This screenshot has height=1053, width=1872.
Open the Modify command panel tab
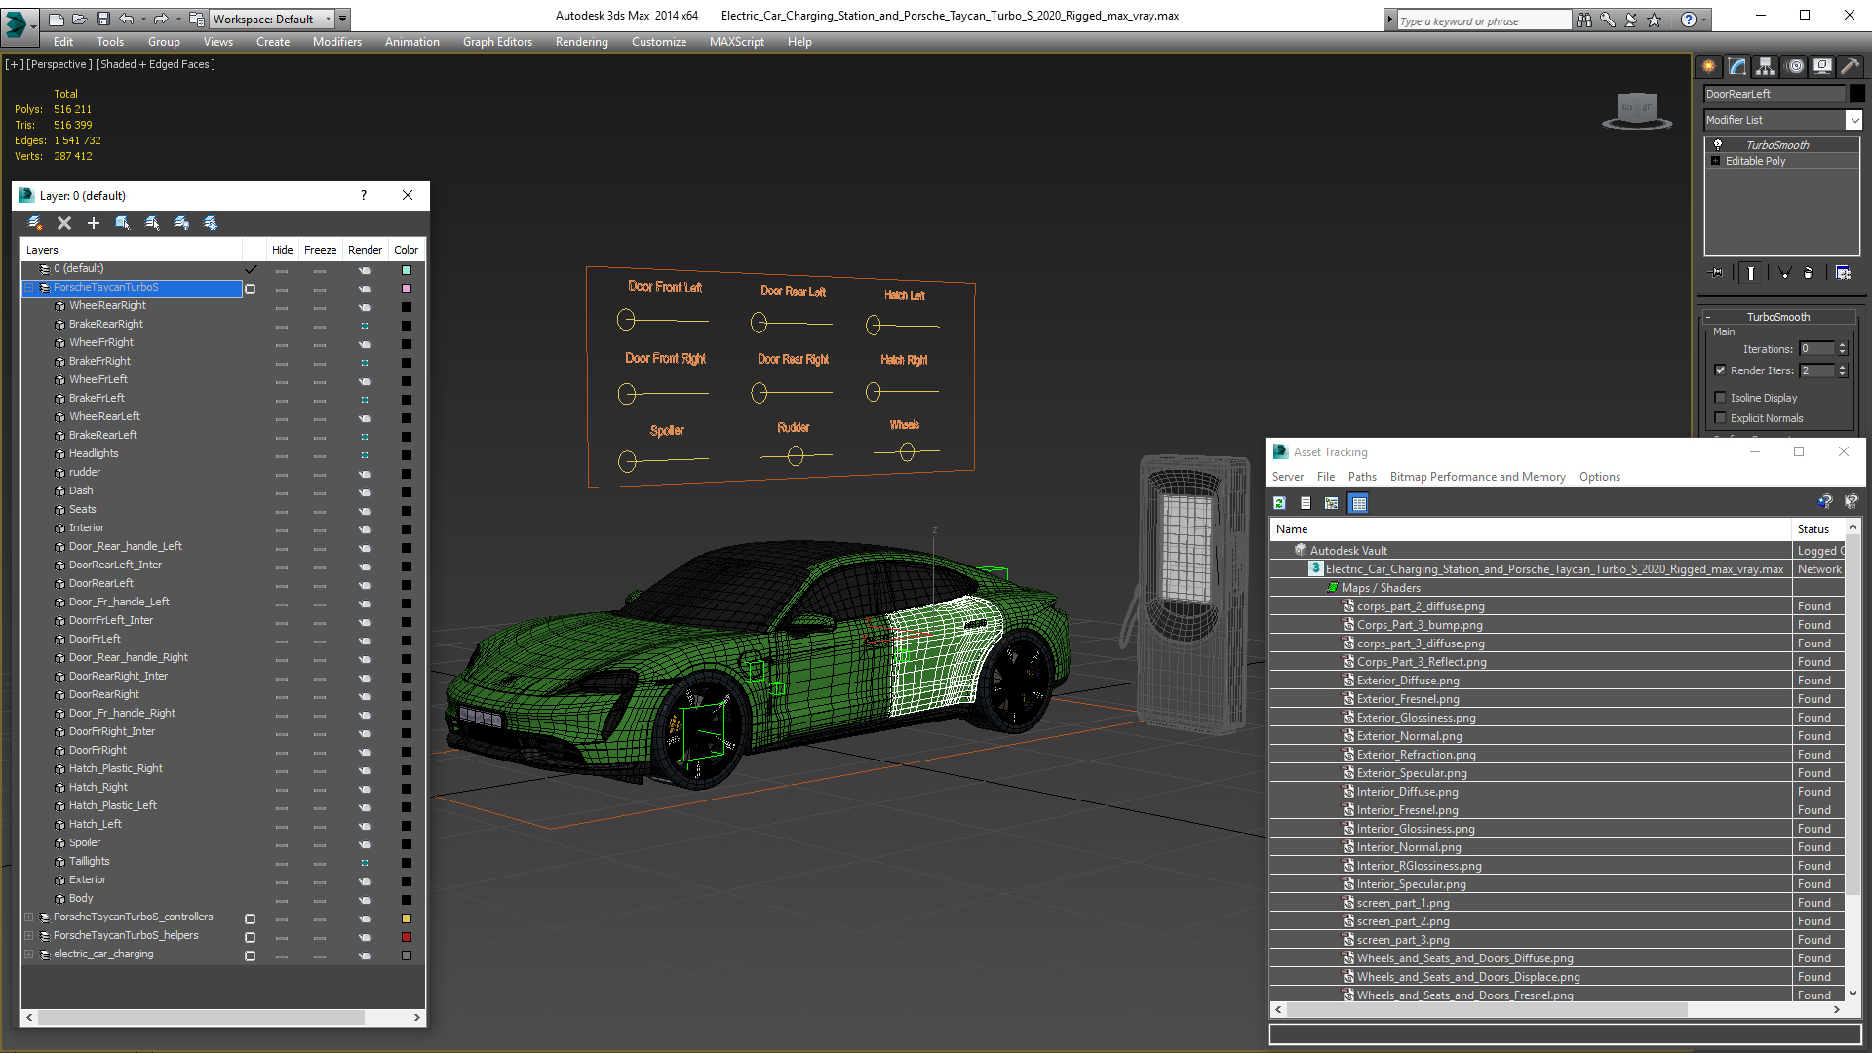pos(1737,66)
